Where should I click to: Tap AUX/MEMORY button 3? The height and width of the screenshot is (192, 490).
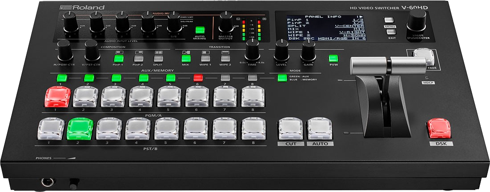coord(116,78)
